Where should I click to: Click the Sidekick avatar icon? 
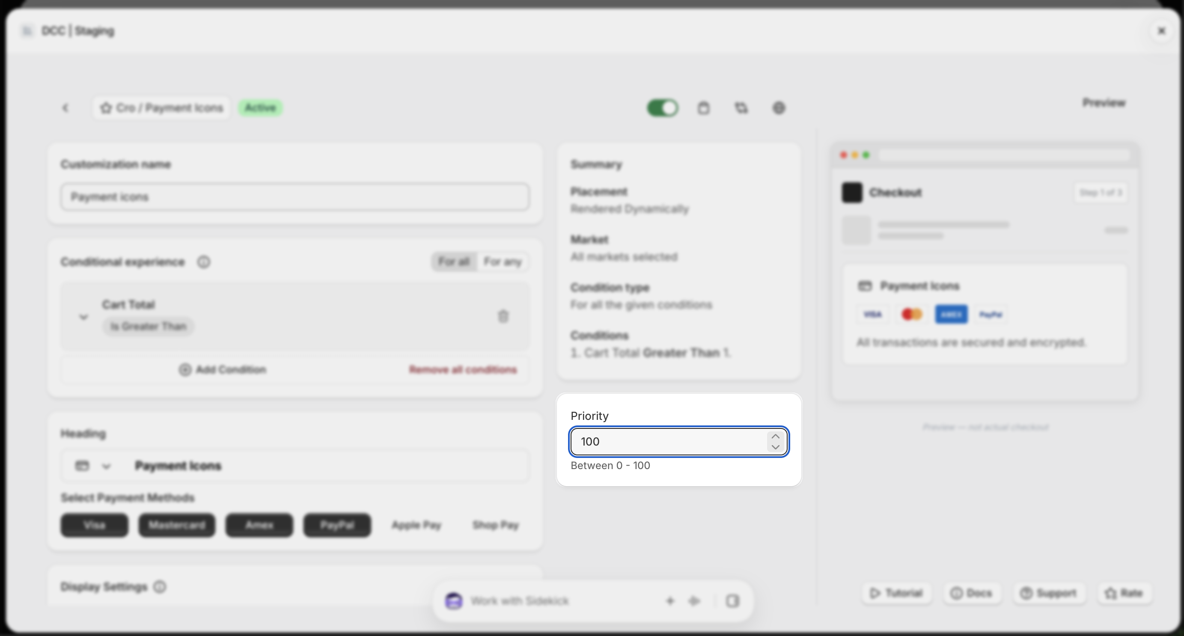454,601
